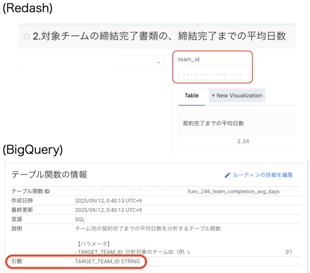Star the query titled 2.対象チームの締結完了書類

point(26,36)
